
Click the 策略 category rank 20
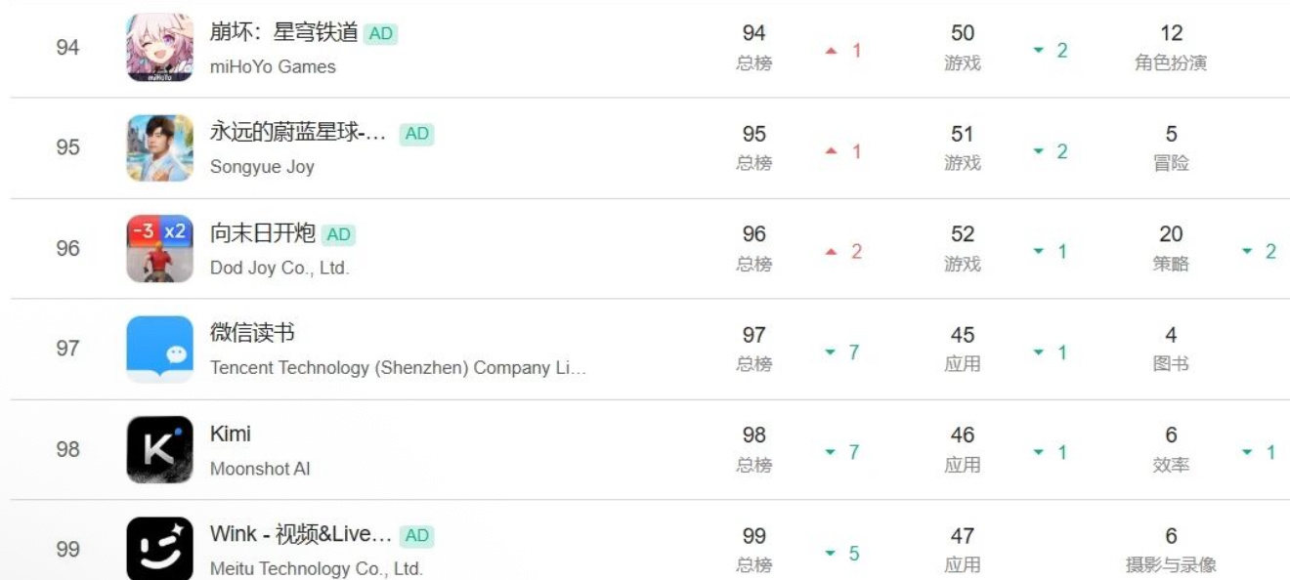(x=1171, y=248)
